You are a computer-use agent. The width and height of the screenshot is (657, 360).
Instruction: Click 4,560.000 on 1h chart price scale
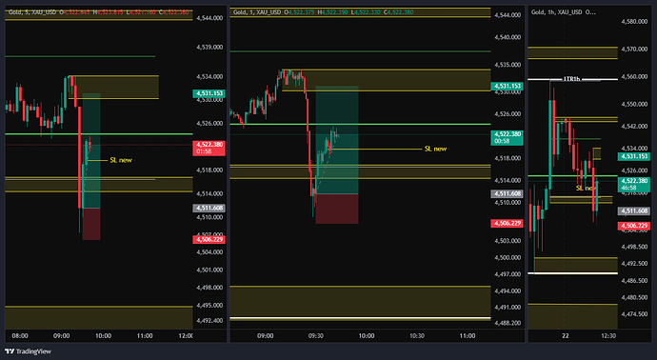pos(634,77)
